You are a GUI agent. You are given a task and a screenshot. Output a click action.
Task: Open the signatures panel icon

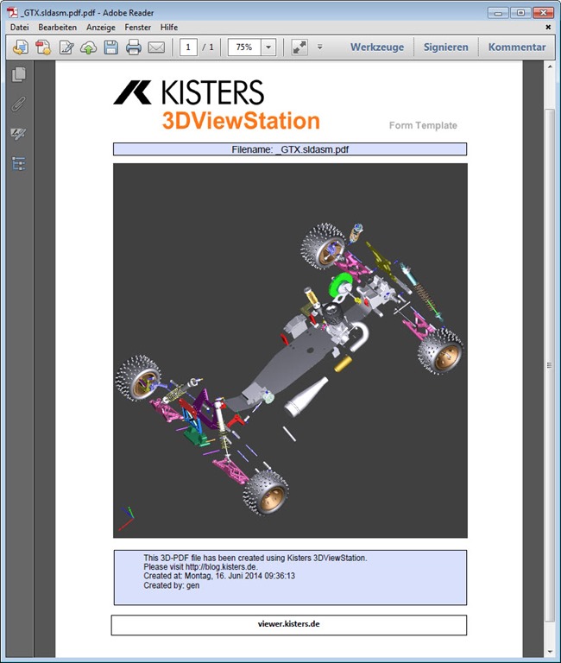[x=19, y=134]
